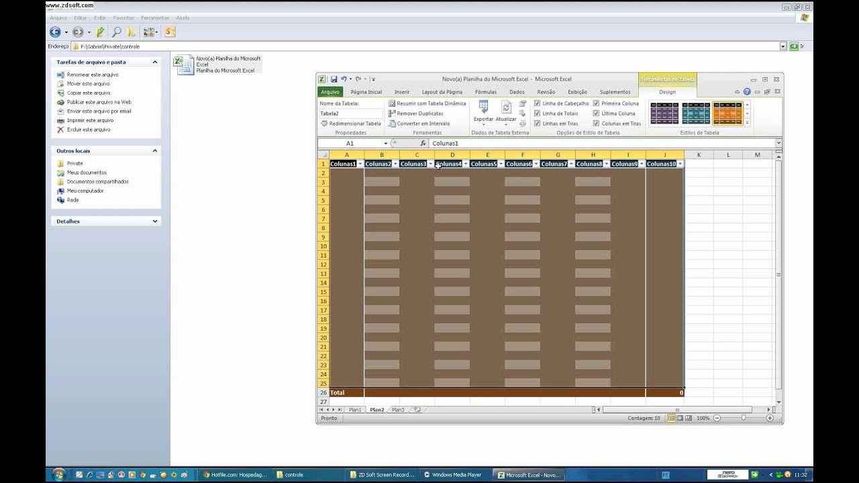
Task: Open the Fórmulas ribbon tab
Action: [486, 92]
